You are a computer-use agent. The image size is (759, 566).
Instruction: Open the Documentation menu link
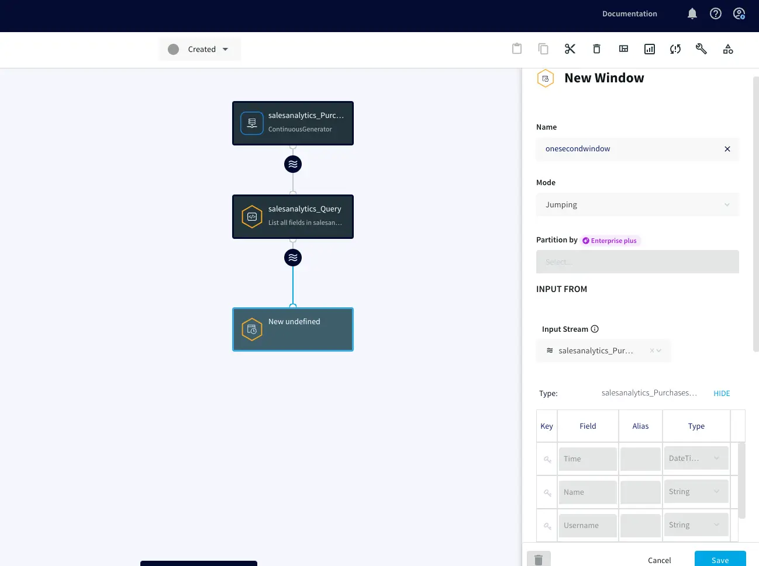[x=629, y=13]
